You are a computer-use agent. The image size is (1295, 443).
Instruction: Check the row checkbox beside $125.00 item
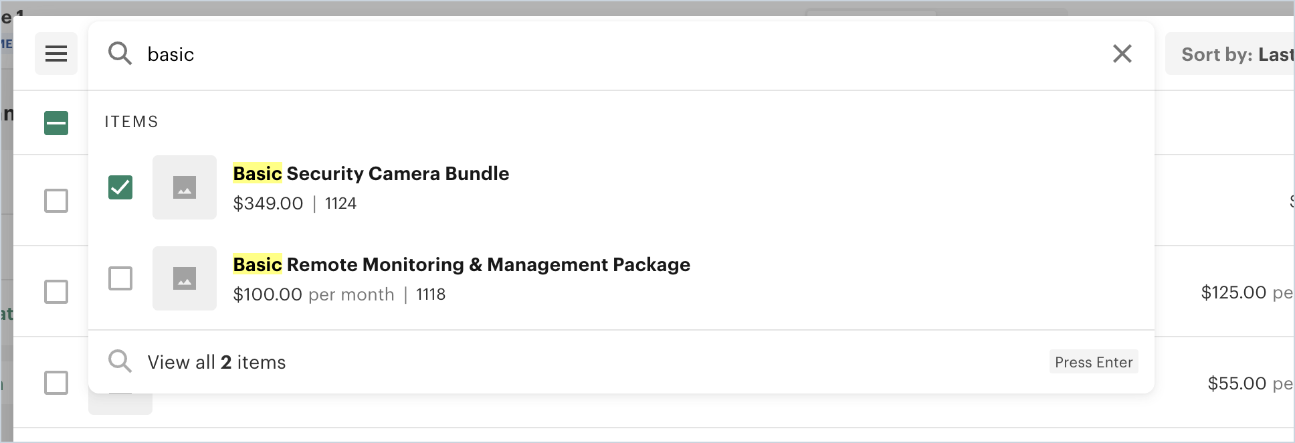[56, 292]
